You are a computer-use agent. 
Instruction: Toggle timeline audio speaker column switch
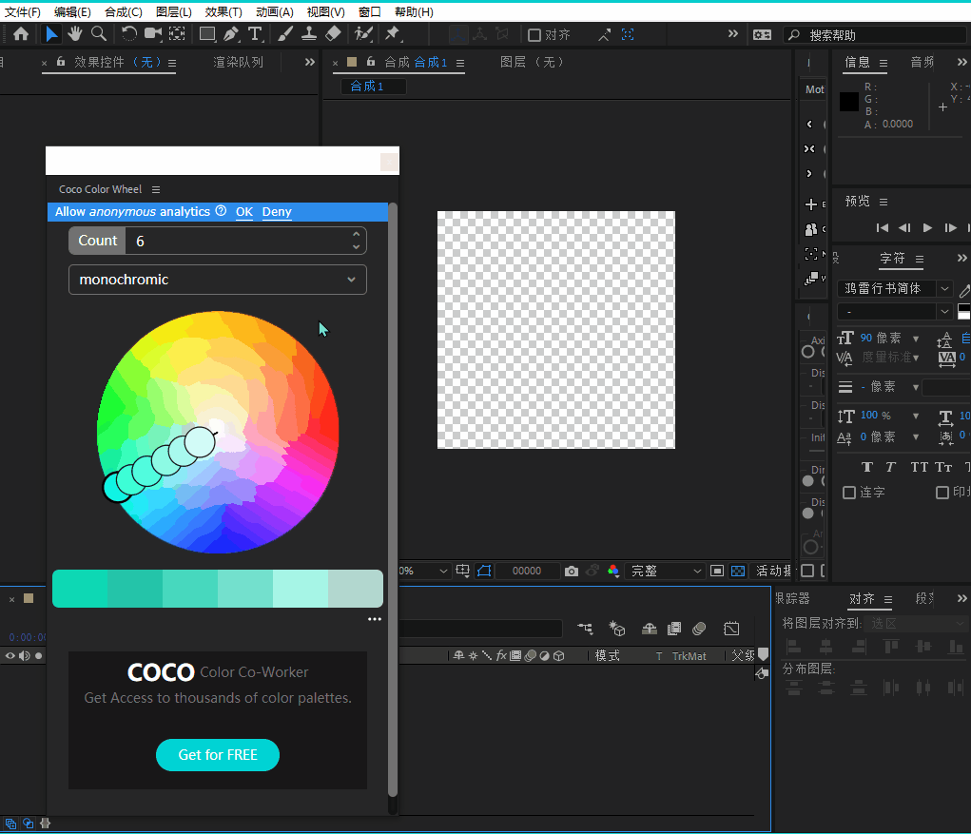coord(24,655)
